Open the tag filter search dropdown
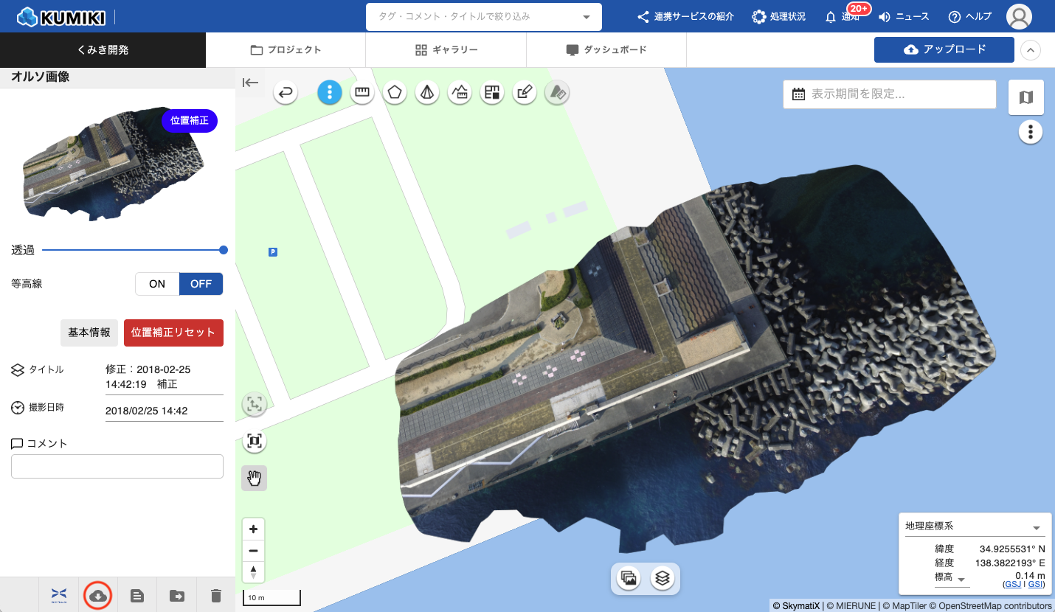 pos(587,17)
